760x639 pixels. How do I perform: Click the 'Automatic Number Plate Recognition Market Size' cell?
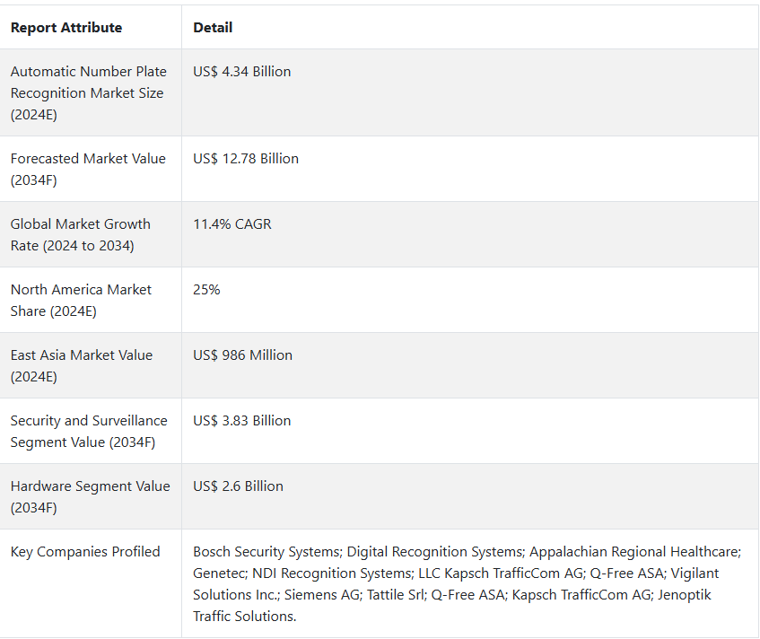pyautogui.click(x=88, y=92)
